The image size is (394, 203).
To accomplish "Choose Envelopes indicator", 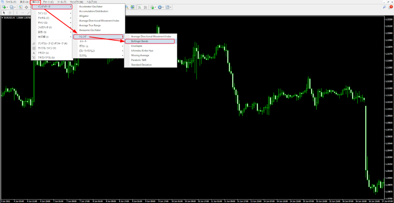I will [137, 46].
